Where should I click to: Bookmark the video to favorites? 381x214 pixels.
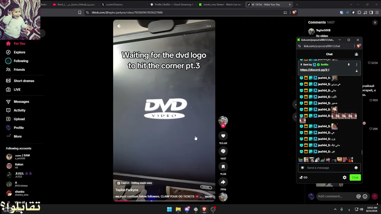(223, 167)
